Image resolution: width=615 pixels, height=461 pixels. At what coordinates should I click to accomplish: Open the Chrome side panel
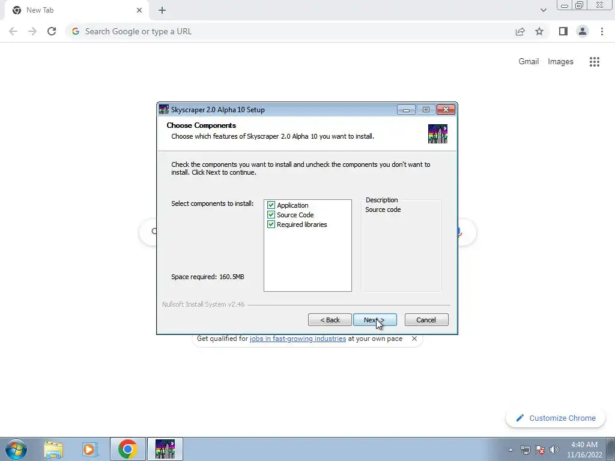(x=563, y=31)
